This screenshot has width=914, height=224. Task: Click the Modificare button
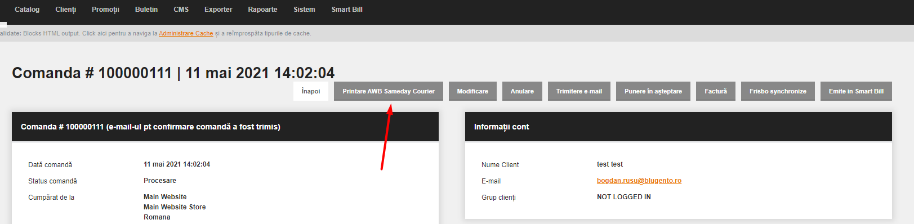[472, 91]
